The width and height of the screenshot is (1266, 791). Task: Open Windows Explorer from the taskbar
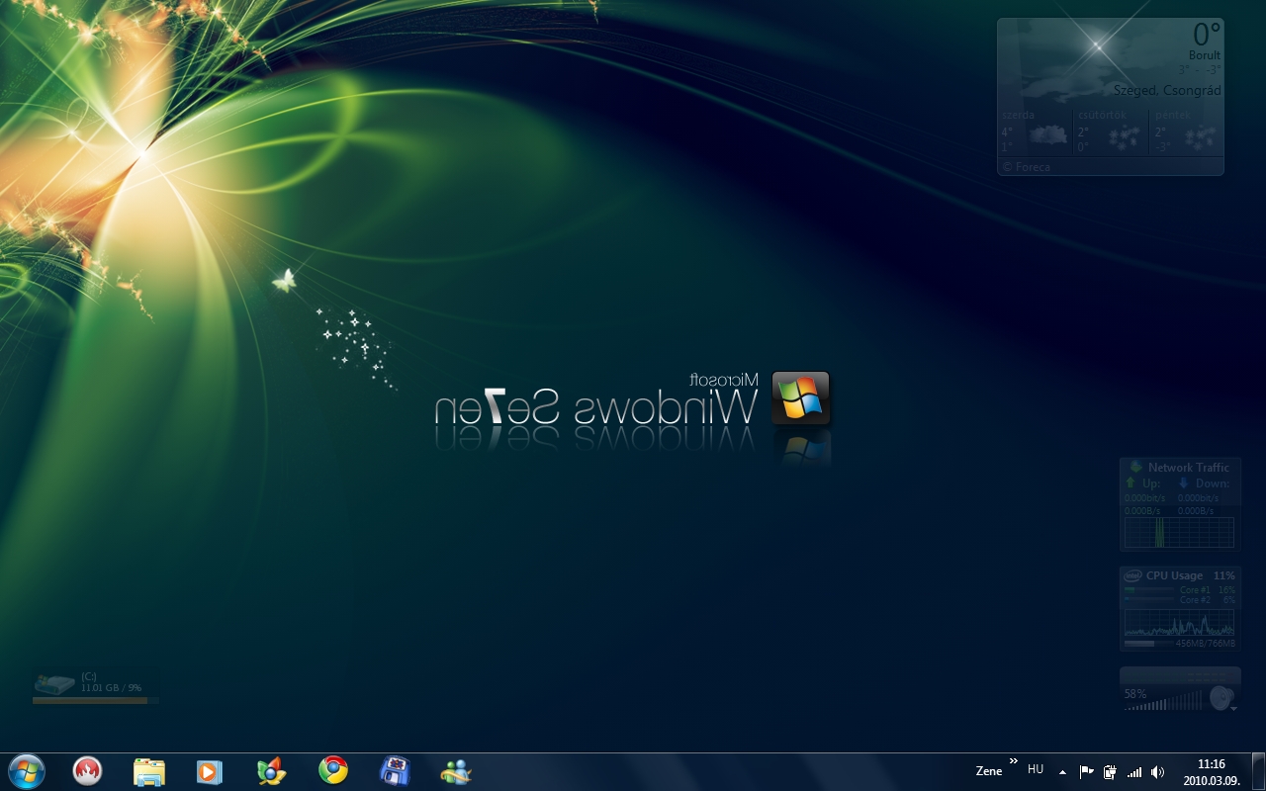pyautogui.click(x=149, y=771)
